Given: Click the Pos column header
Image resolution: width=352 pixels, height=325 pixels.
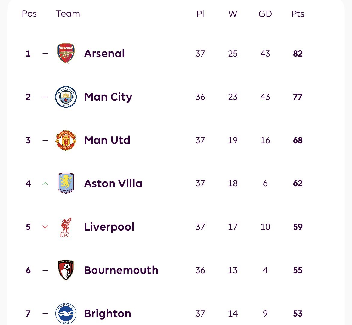Looking at the screenshot, I should point(29,14).
